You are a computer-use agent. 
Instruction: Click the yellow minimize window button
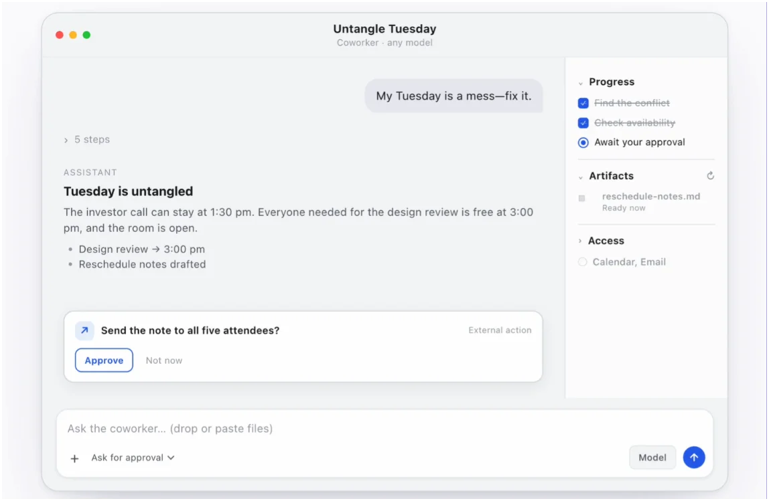tap(73, 35)
